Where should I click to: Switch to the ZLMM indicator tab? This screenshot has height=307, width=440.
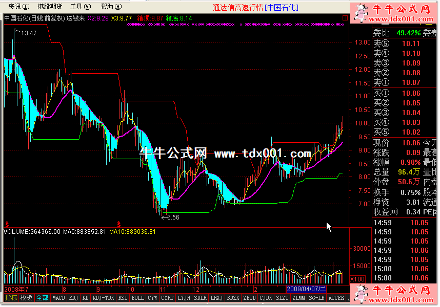click(298, 298)
